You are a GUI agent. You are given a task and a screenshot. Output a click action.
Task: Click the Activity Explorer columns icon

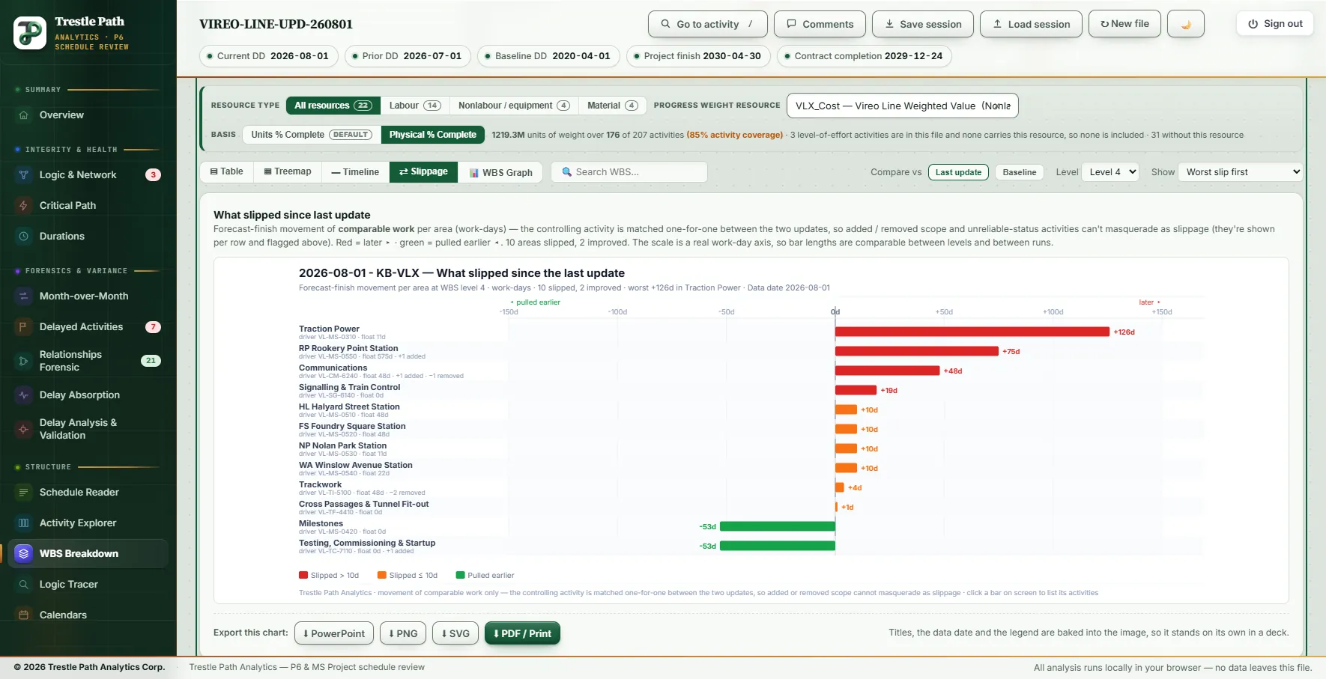(23, 523)
